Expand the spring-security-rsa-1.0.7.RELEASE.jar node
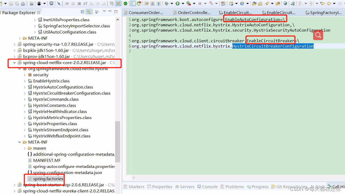This screenshot has width=345, height=194. (x=14, y=44)
